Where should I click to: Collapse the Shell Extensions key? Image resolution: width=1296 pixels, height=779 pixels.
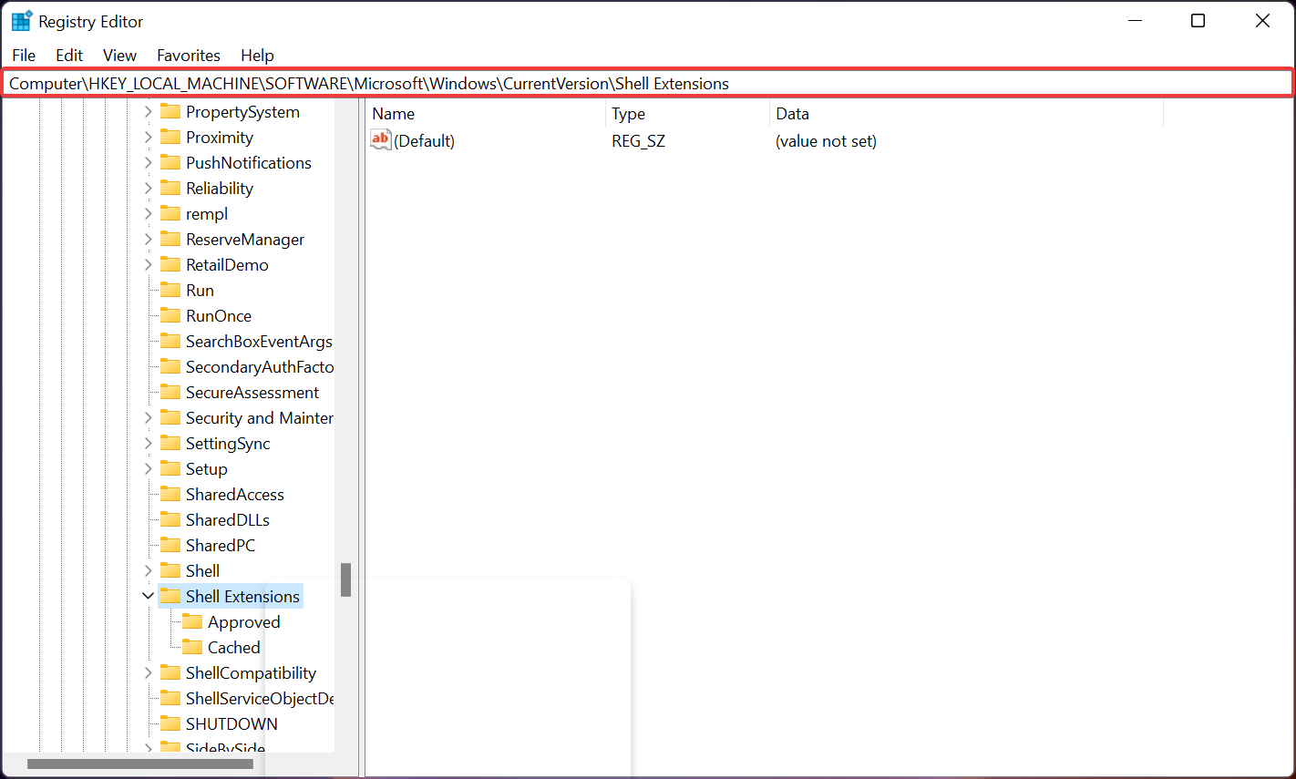pos(148,596)
